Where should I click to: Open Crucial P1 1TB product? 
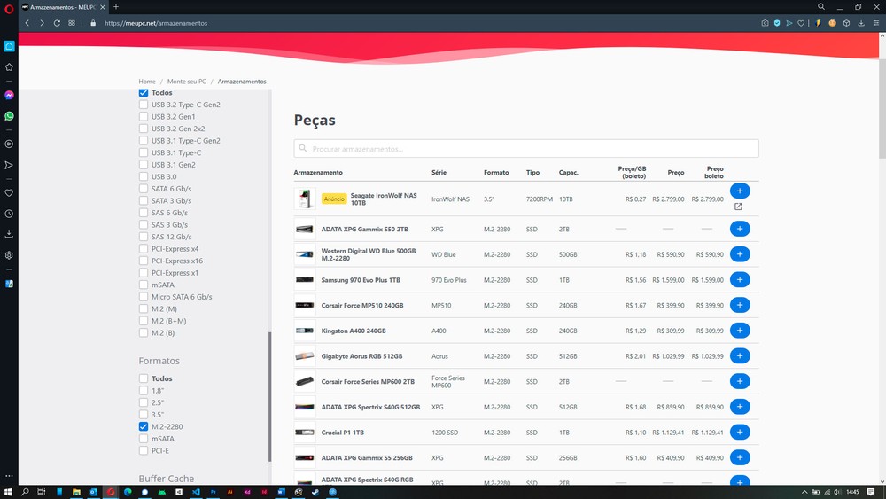pyautogui.click(x=342, y=433)
